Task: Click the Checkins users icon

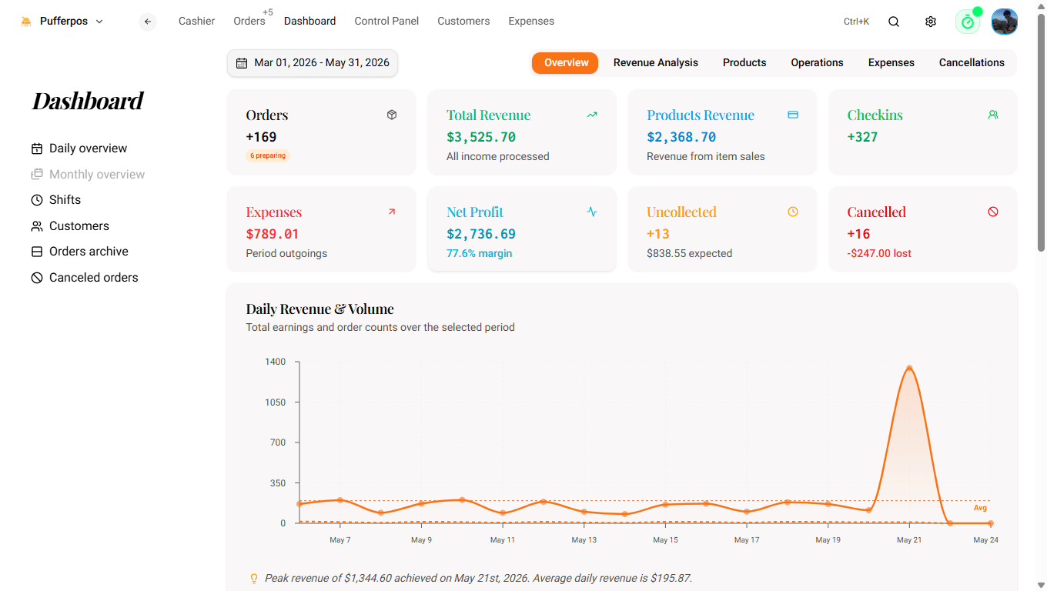Action: pyautogui.click(x=993, y=115)
